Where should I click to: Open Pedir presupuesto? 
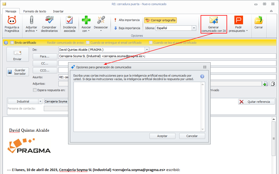coord(238,24)
